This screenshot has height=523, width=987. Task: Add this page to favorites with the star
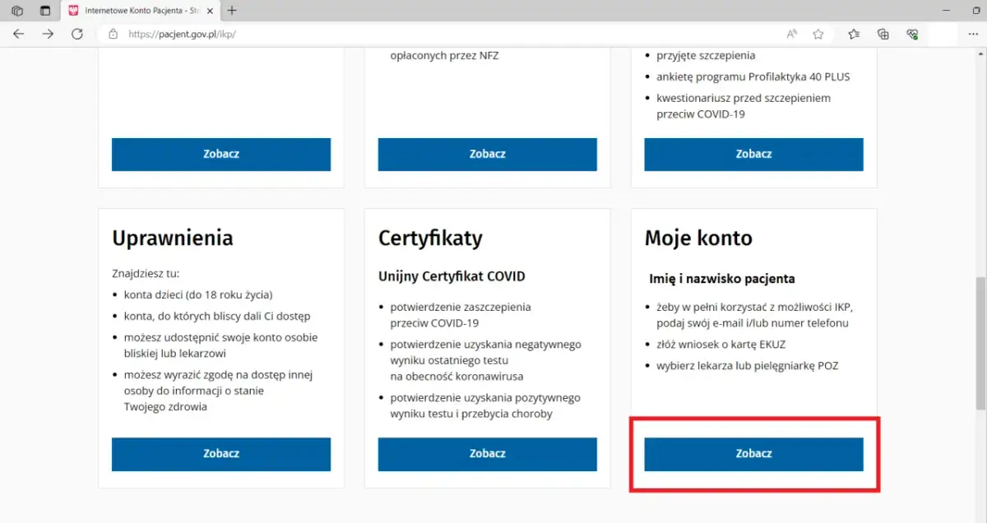tap(818, 34)
